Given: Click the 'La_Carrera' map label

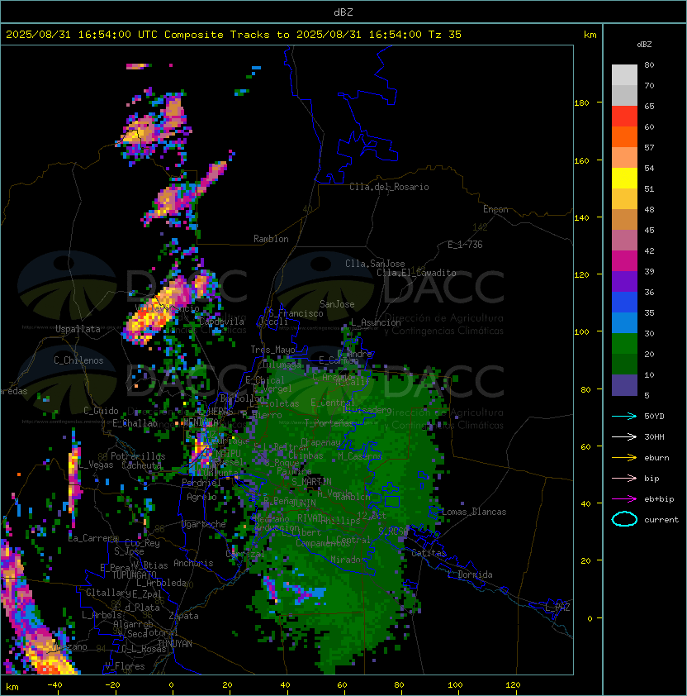Looking at the screenshot, I should pyautogui.click(x=93, y=538).
